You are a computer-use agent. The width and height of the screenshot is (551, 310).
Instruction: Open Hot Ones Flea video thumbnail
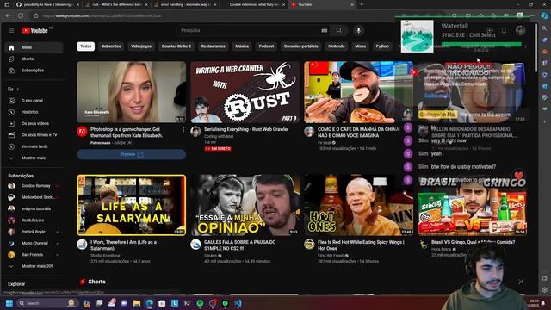coord(359,205)
